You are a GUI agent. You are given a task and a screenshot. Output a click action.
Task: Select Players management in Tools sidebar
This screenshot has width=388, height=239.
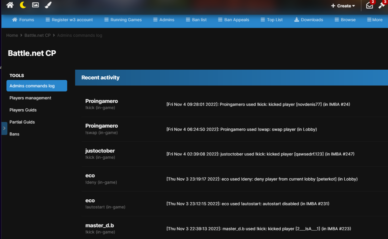pos(30,98)
